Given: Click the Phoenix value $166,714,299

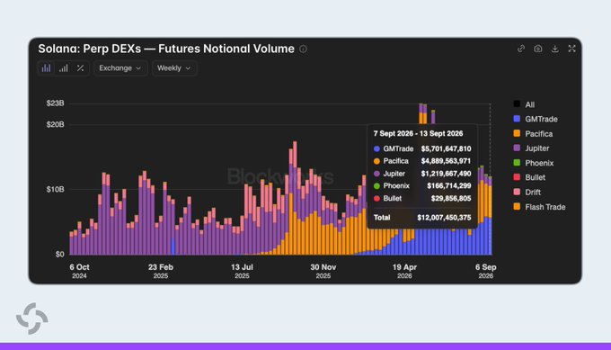Looking at the screenshot, I should pos(449,185).
